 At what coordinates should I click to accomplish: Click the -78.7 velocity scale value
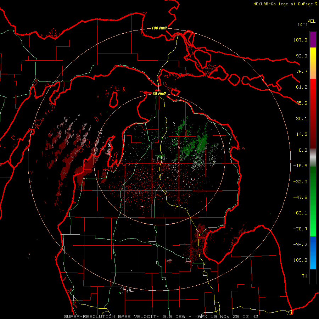coord(300,229)
